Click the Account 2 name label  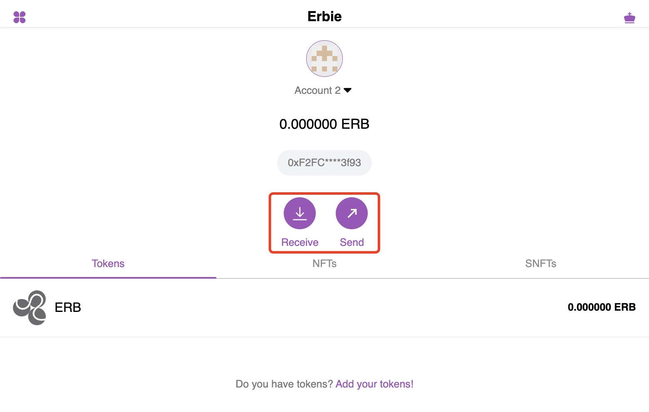pyautogui.click(x=317, y=90)
